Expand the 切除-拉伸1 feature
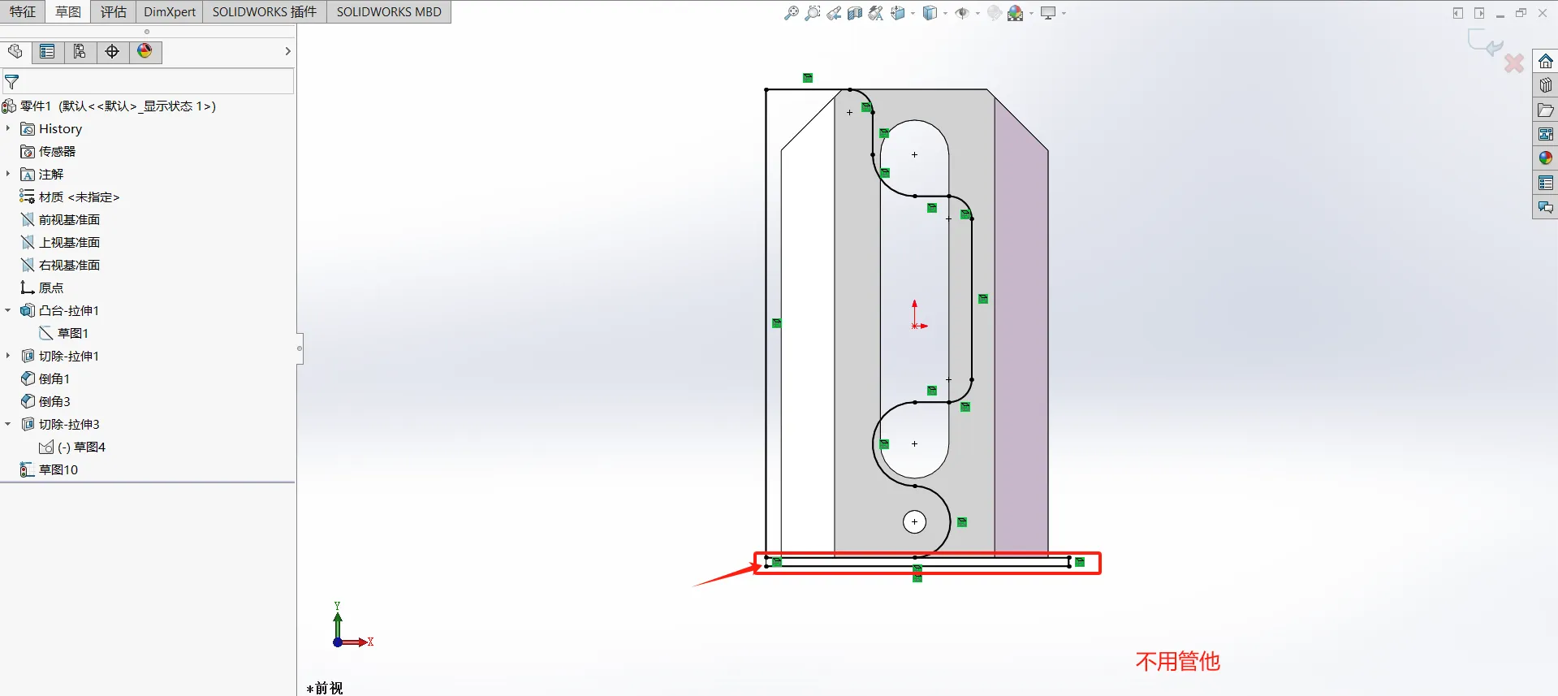This screenshot has width=1558, height=696. (x=8, y=356)
